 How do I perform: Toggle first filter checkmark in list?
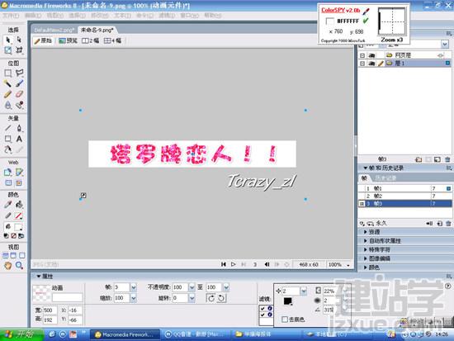262,308
